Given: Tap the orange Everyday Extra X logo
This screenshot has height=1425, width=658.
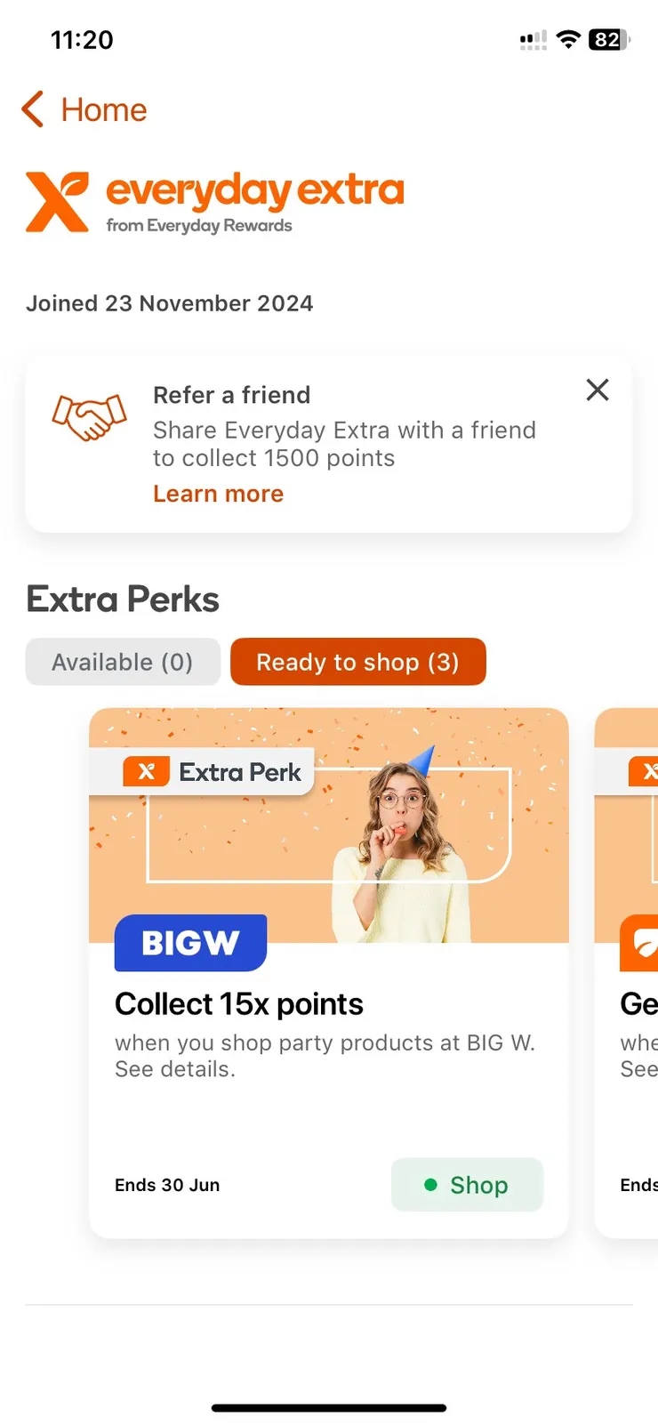Looking at the screenshot, I should click(x=58, y=202).
